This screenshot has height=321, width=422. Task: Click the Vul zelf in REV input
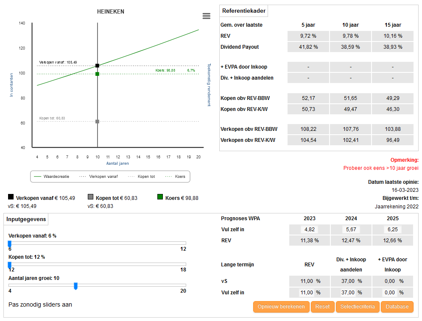[x=307, y=293]
